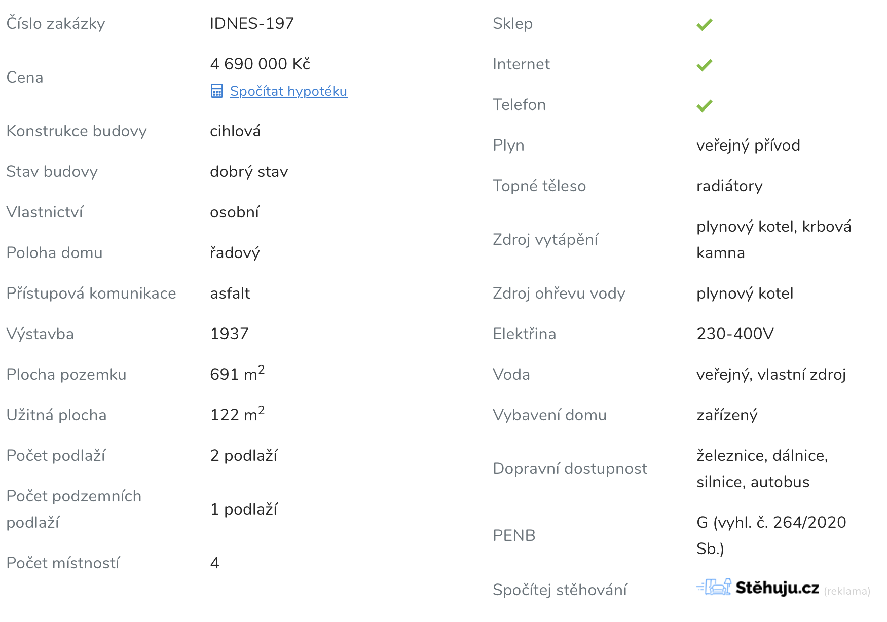Click the PENB energy class G value
This screenshot has height=622, width=887.
(x=771, y=535)
